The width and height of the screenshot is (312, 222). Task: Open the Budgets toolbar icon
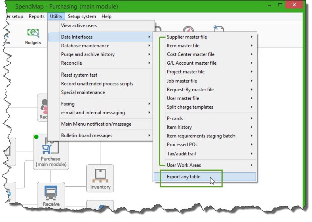click(33, 37)
